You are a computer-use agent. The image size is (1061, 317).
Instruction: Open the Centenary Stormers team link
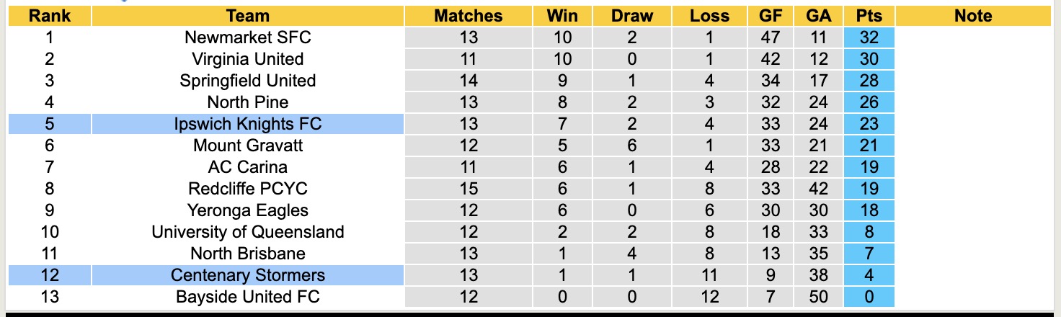pos(247,275)
